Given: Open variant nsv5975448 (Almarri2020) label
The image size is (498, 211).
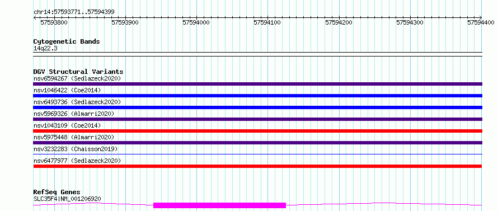Looking at the screenshot, I should (74, 137).
